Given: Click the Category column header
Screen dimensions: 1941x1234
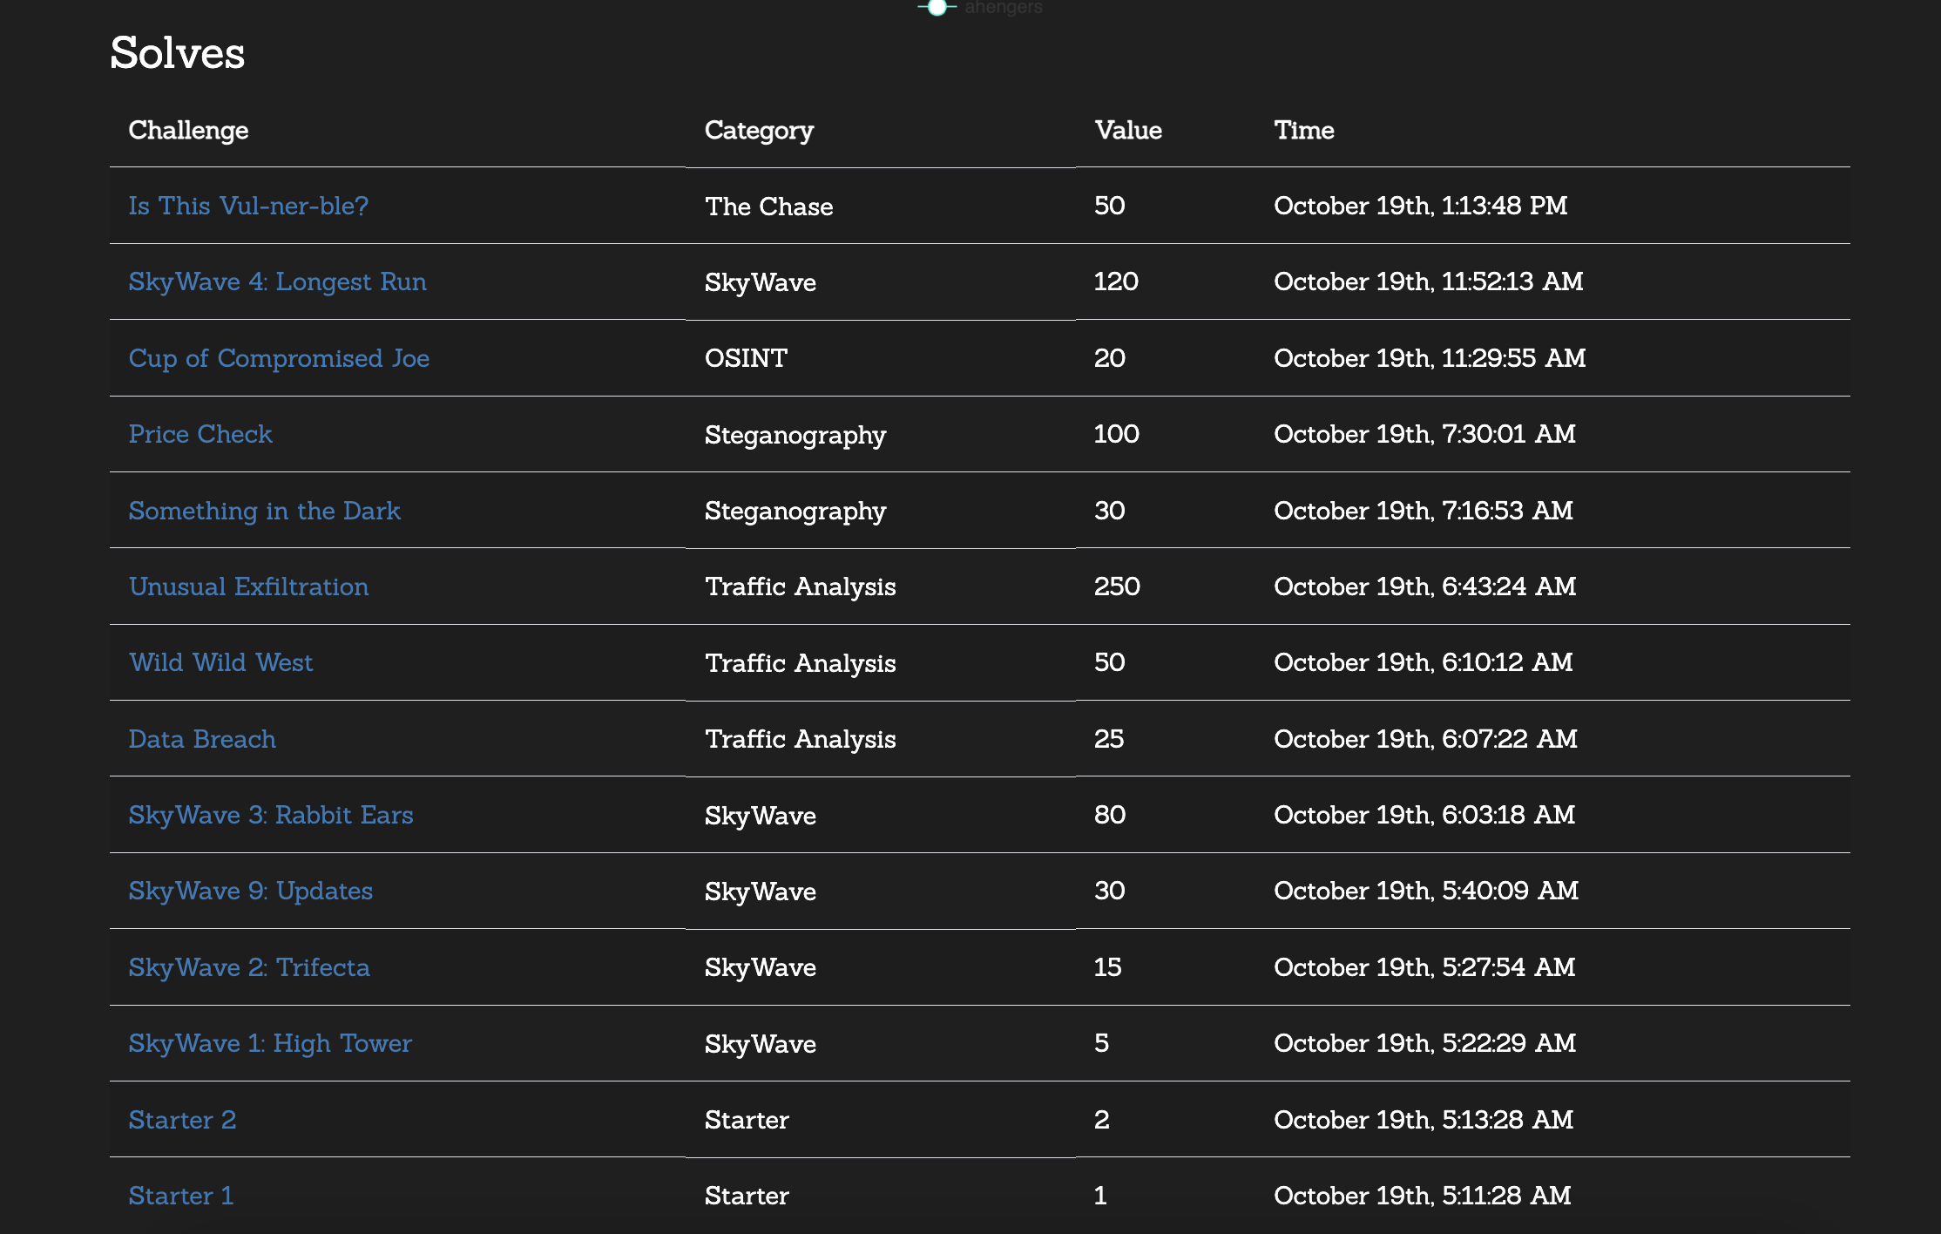Looking at the screenshot, I should click(x=759, y=130).
